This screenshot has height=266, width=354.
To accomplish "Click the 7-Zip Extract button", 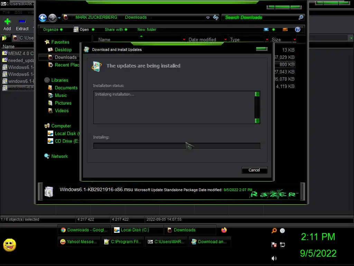I will coord(22,25).
